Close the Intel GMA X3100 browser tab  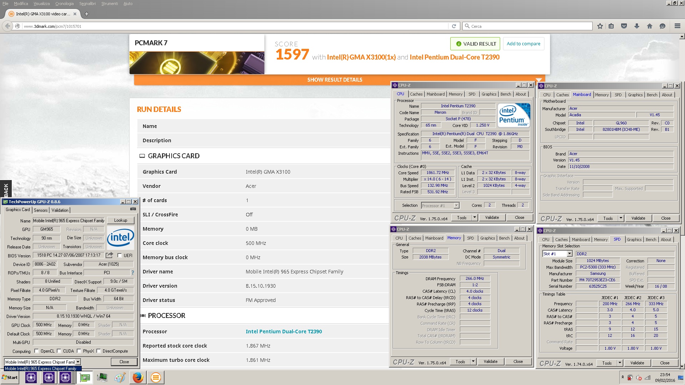[x=75, y=14]
